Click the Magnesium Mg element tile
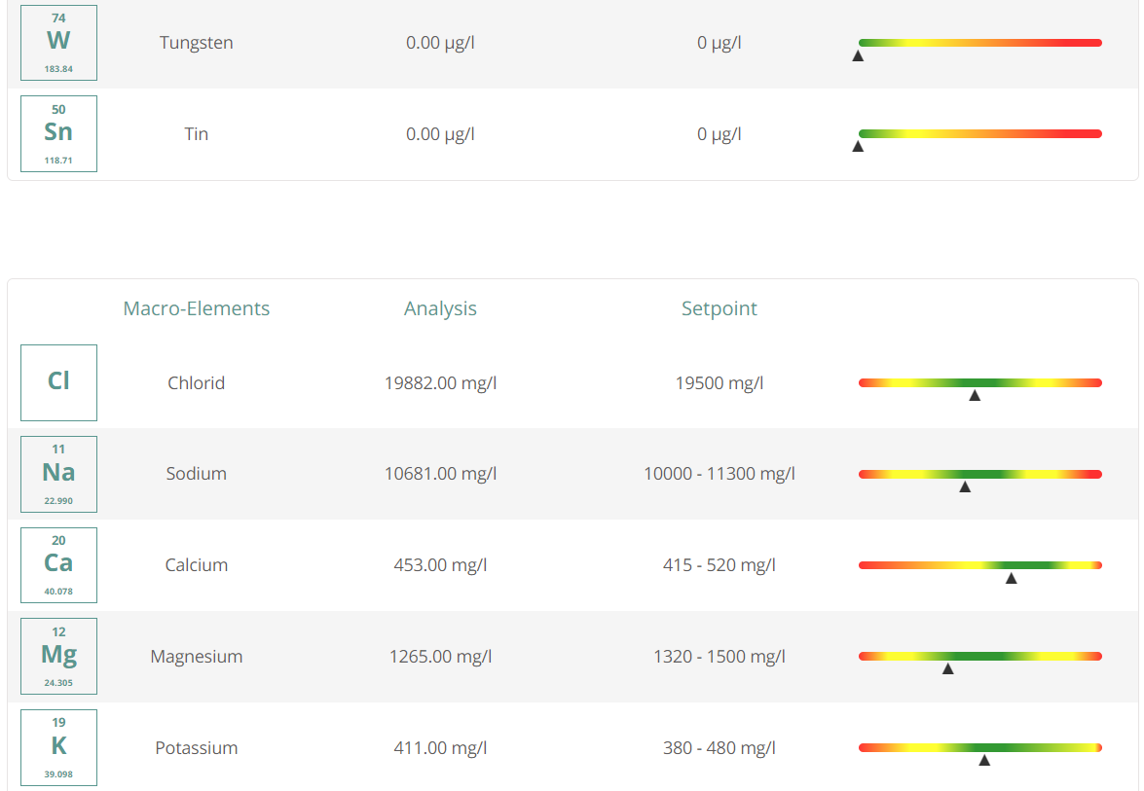 tap(58, 656)
